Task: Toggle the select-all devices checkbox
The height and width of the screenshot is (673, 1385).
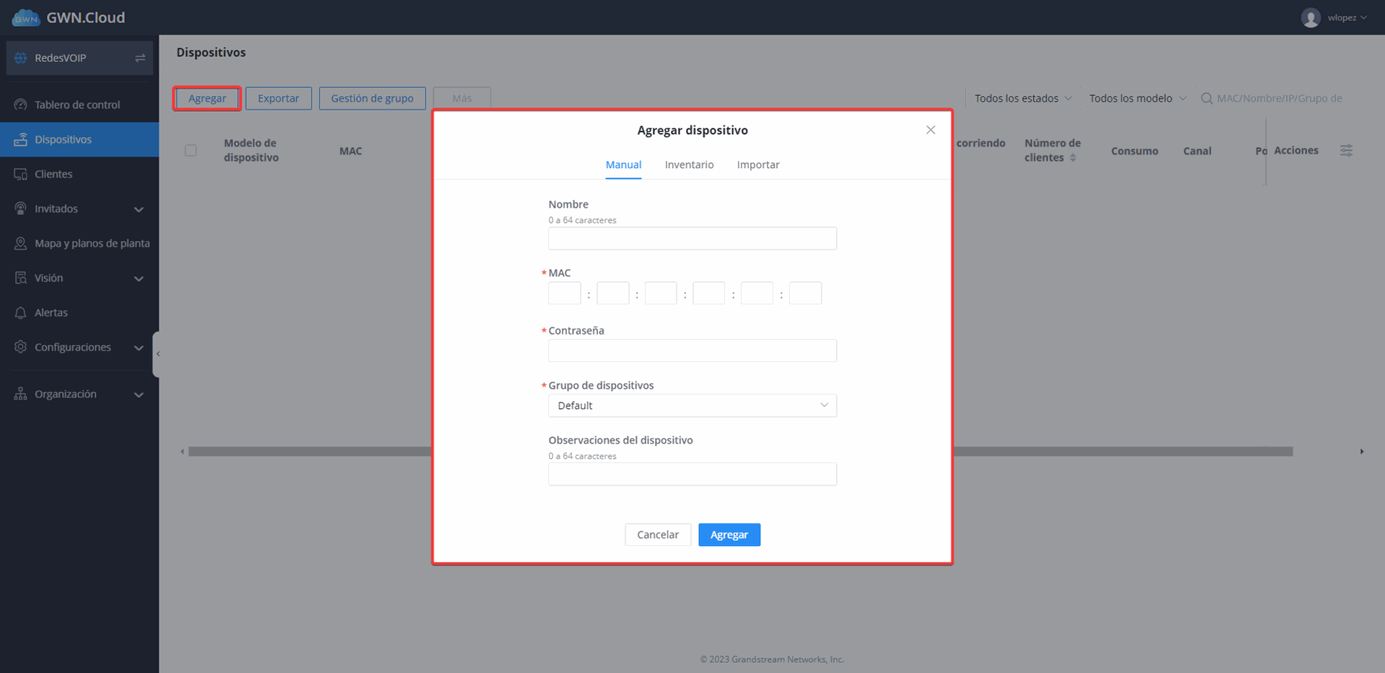Action: tap(190, 150)
